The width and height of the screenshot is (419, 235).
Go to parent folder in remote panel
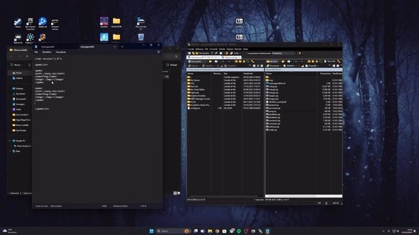pos(268,77)
